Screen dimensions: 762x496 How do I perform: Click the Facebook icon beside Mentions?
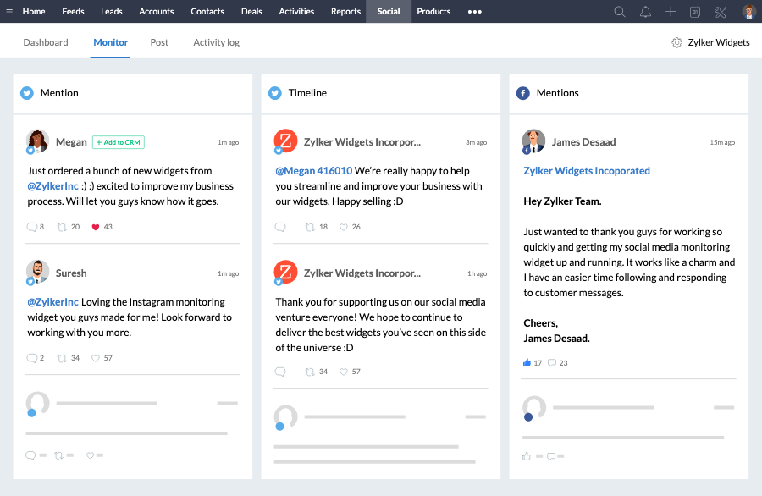[523, 93]
